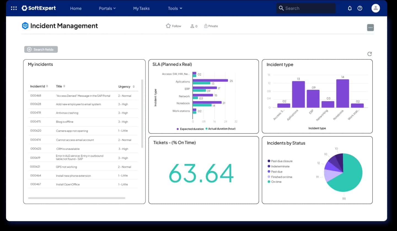Go to Home in top navigation
The width and height of the screenshot is (397, 231).
[76, 8]
